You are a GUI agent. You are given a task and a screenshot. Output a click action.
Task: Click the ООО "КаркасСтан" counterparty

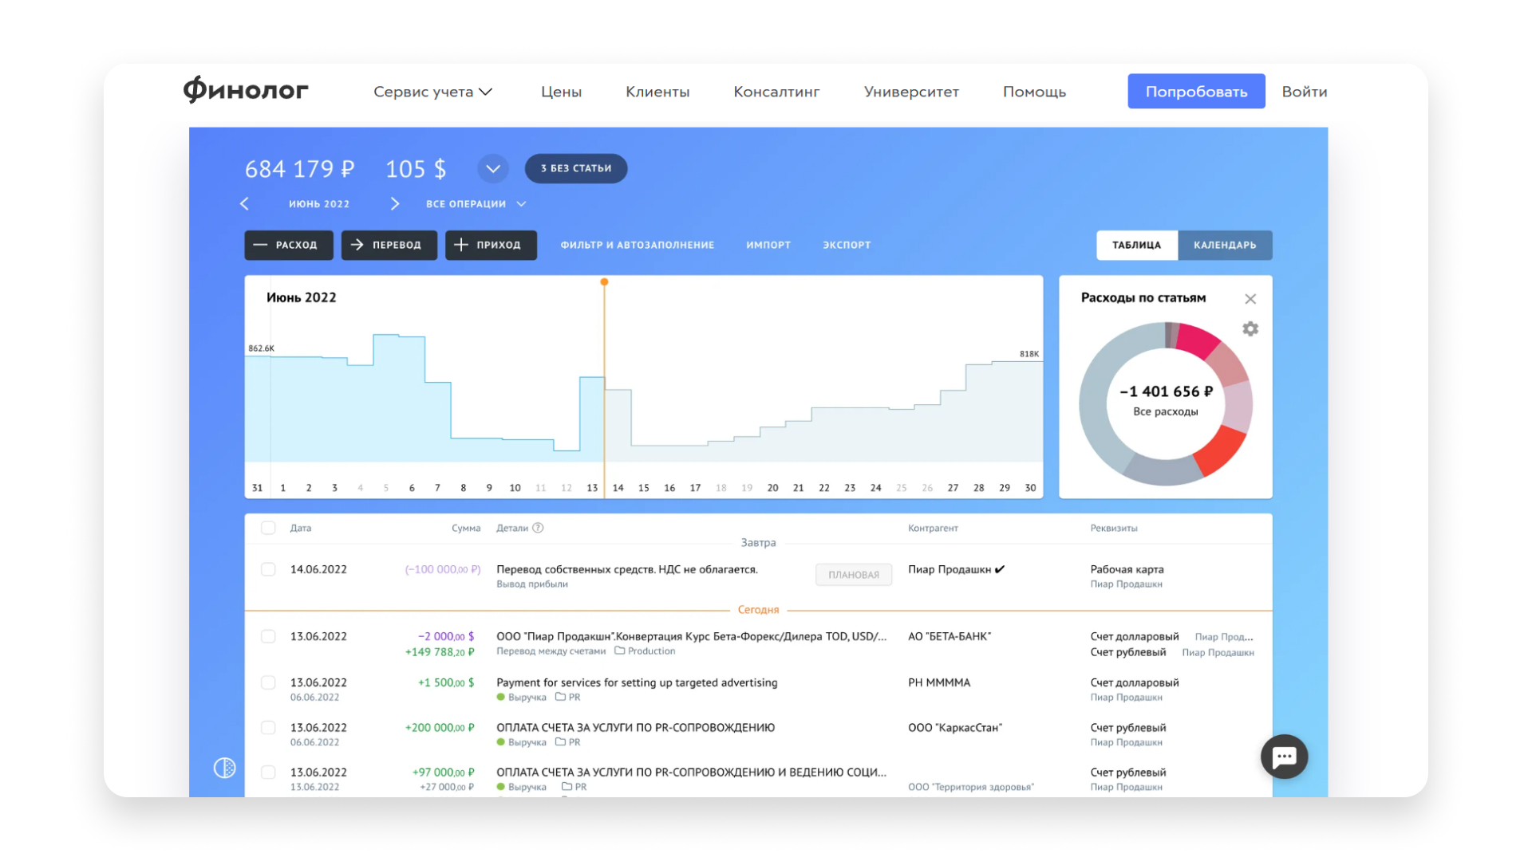point(955,727)
